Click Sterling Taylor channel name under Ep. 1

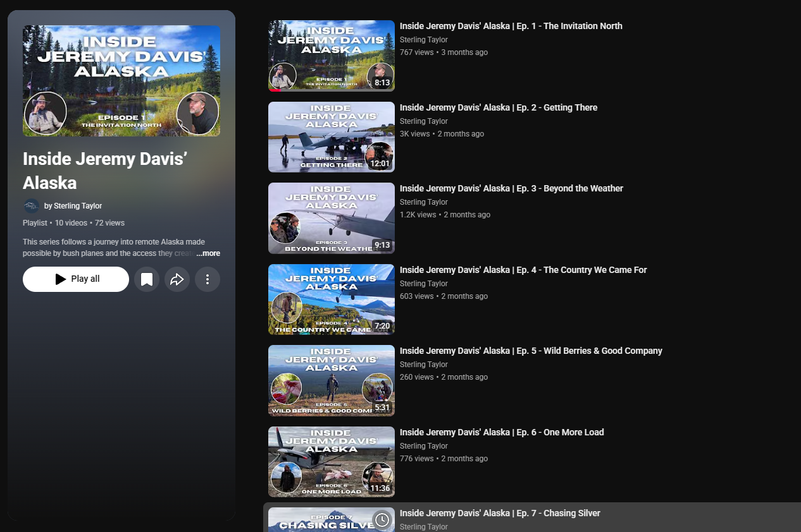424,40
